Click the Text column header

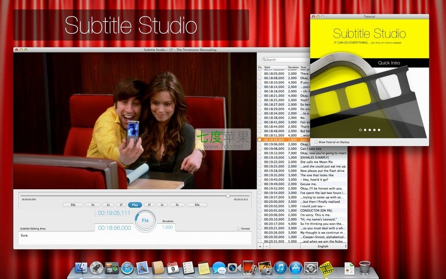coord(305,67)
